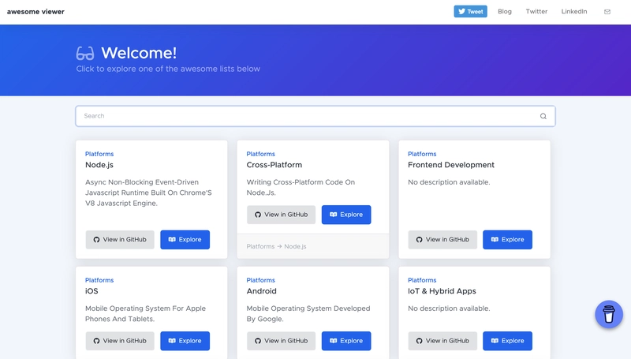
Task: Focus the Search input field
Action: [315, 116]
